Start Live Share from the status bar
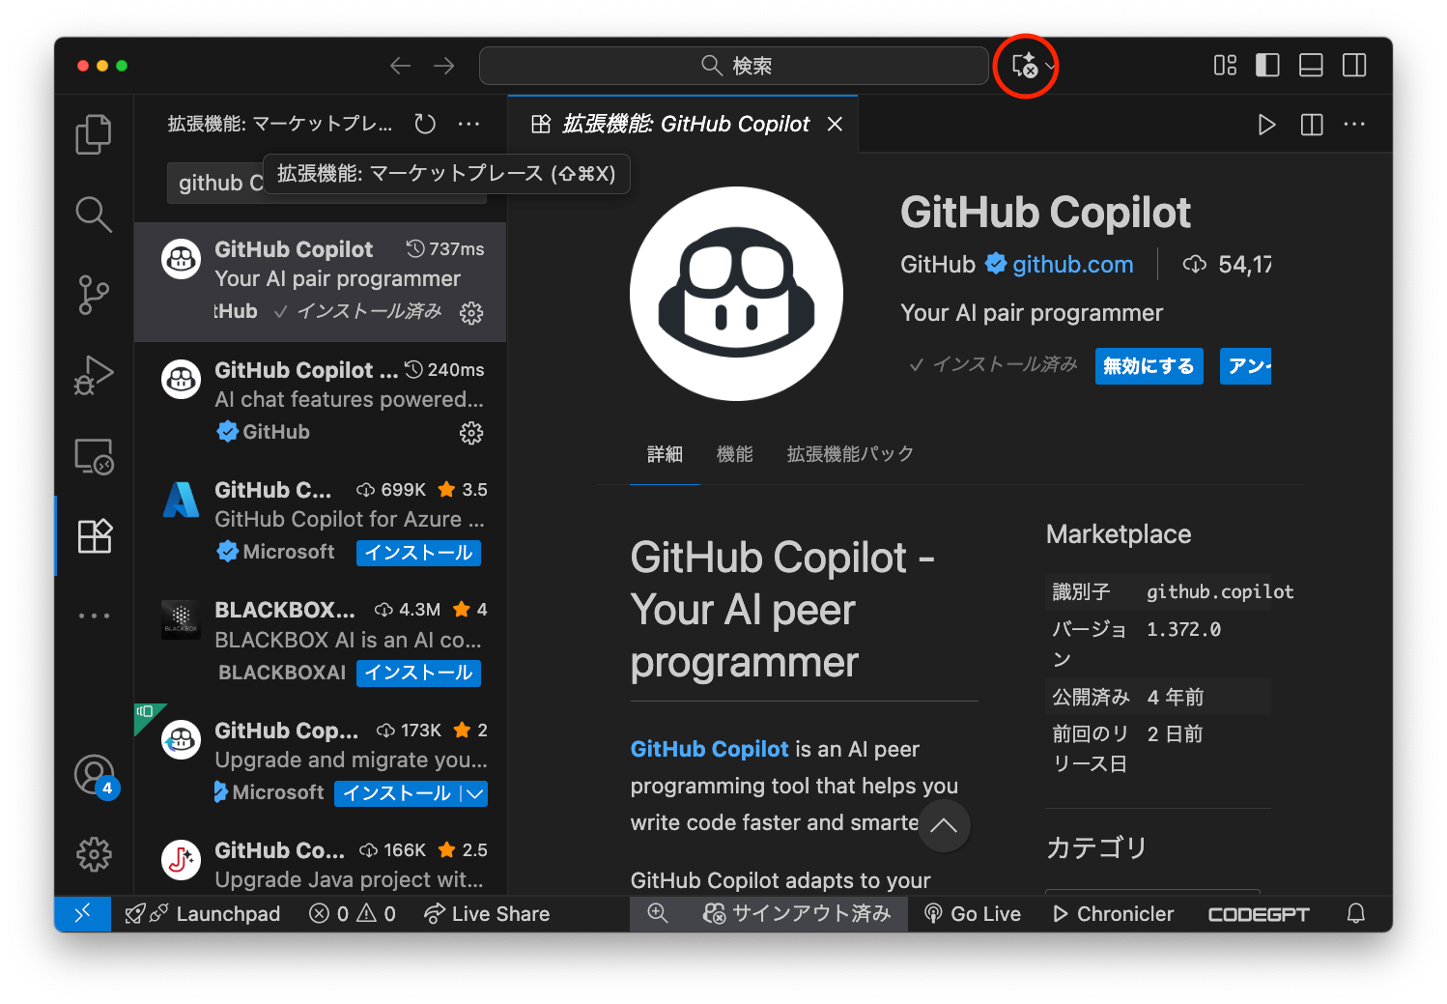This screenshot has width=1447, height=1004. click(487, 913)
